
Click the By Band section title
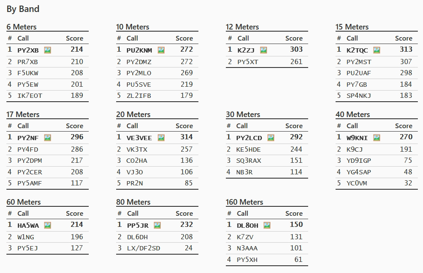point(23,9)
